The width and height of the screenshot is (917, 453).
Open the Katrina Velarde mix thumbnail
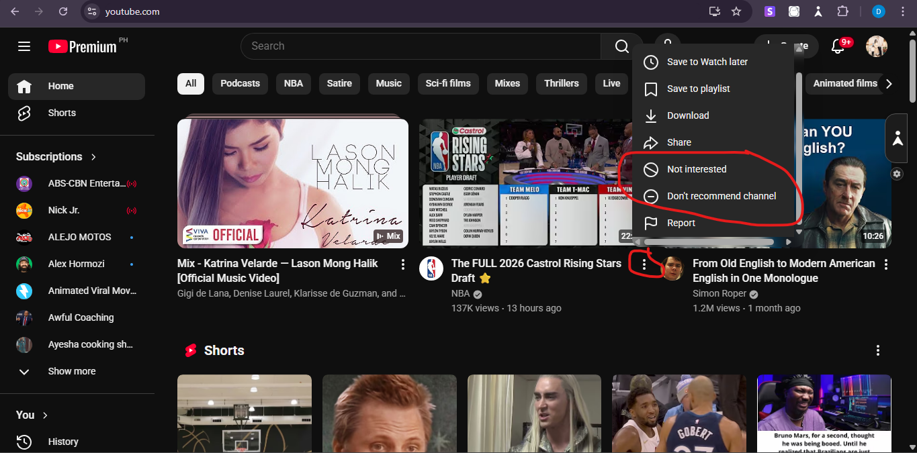tap(292, 183)
